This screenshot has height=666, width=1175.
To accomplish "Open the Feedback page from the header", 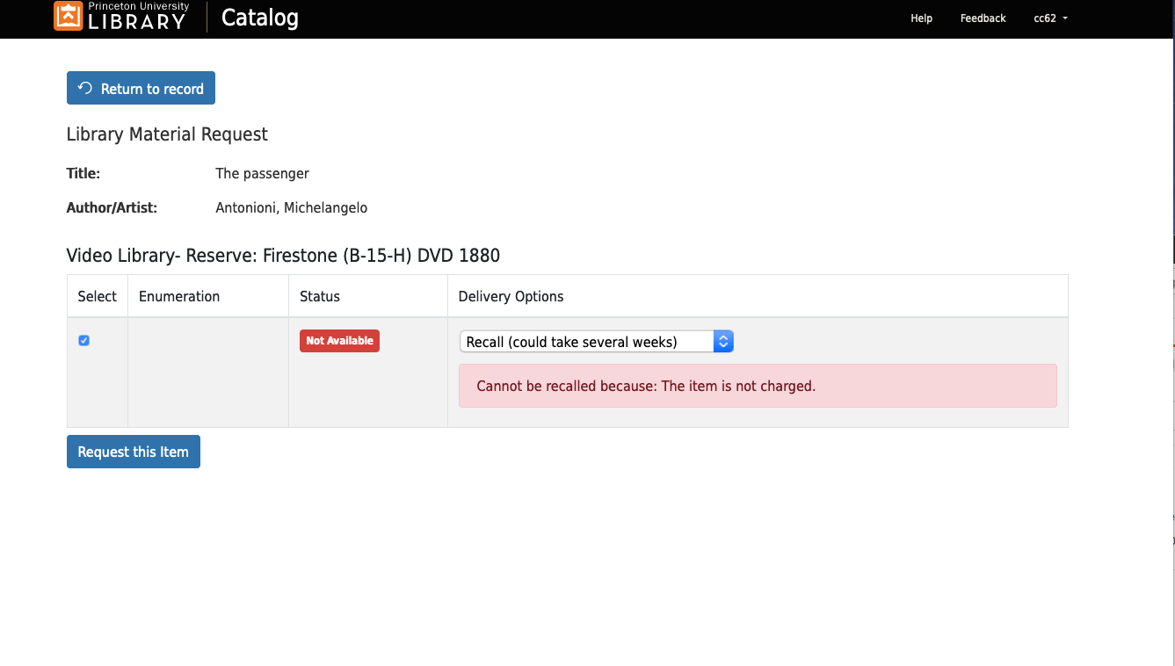I will tap(983, 18).
